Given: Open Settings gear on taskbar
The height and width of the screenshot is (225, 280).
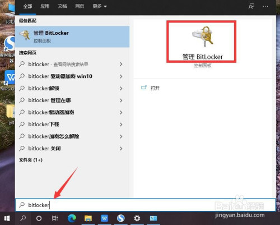Looking at the screenshot, I should 137,218.
